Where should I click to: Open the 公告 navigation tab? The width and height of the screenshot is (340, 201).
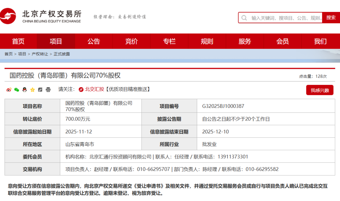click(x=94, y=41)
